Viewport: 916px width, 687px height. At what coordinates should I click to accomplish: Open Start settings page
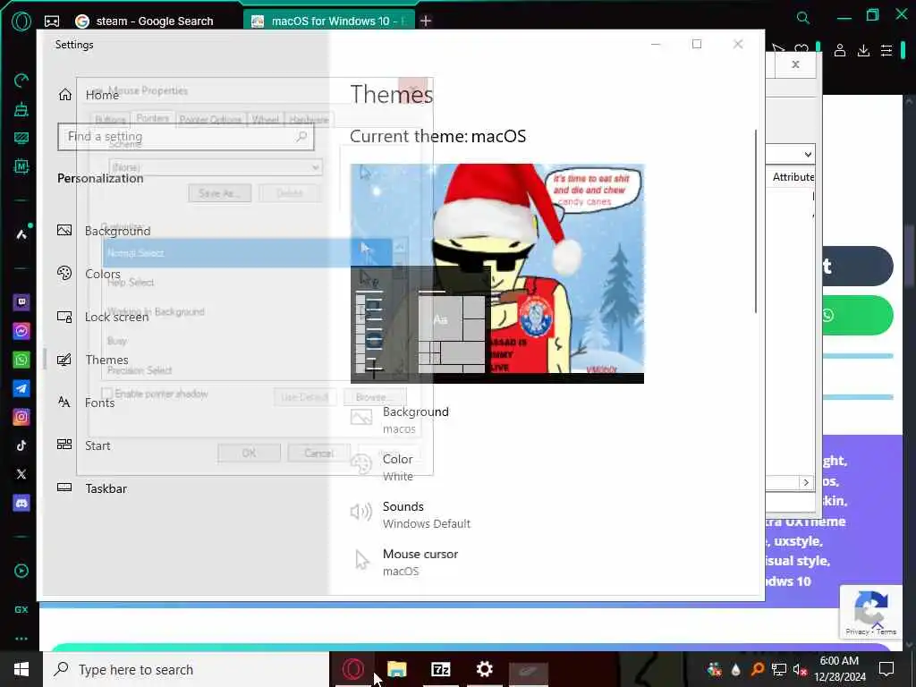point(83,445)
